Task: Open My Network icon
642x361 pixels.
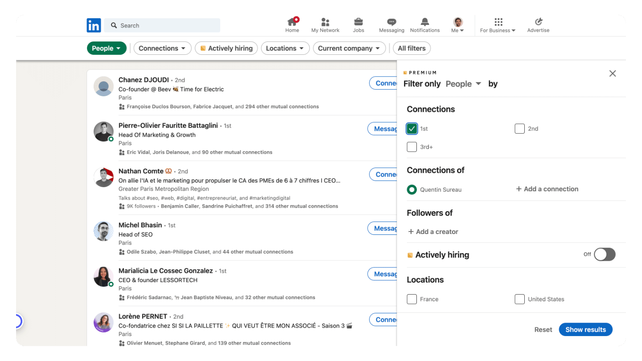Action: pos(325,22)
